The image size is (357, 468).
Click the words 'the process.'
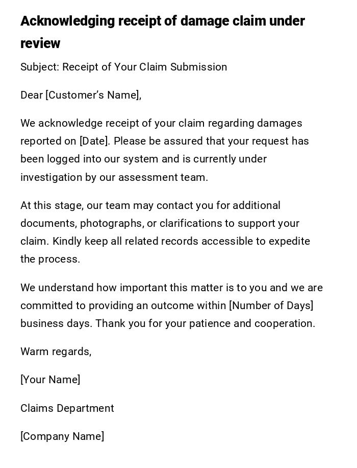pos(50,259)
